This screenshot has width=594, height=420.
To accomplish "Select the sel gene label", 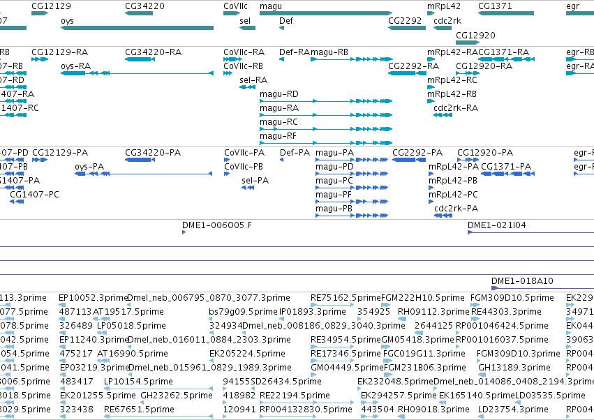I will [x=245, y=21].
